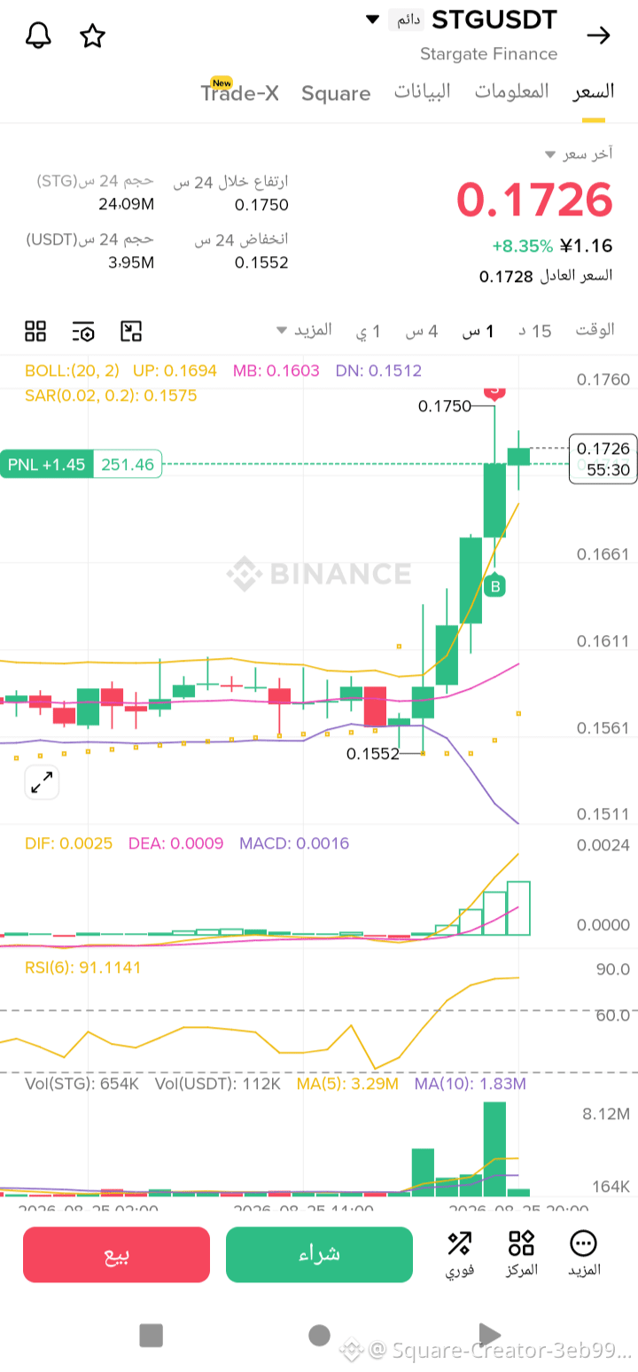Tap the forward arrow at top right

[x=599, y=35]
